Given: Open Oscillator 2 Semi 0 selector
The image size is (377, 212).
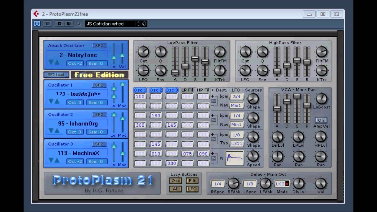Looking at the screenshot, I should 97,132.
